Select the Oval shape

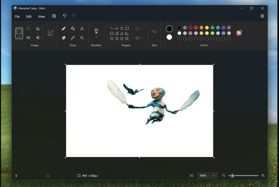(122, 28)
